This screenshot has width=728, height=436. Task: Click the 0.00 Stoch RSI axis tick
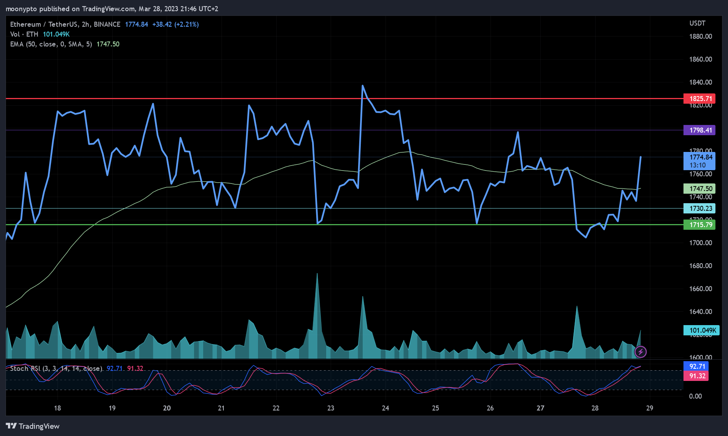(696, 396)
